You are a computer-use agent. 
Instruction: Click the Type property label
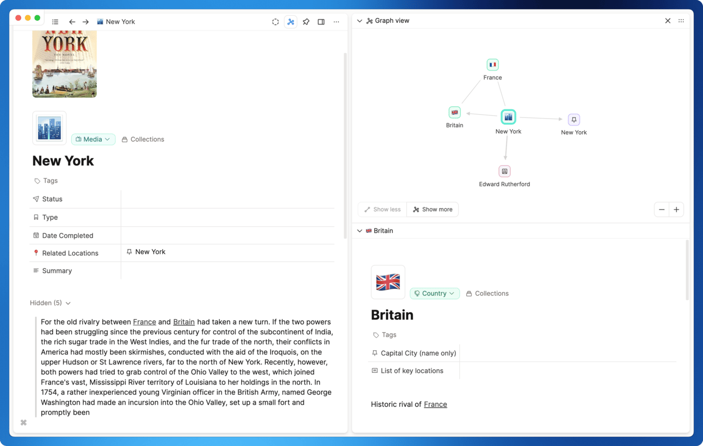(x=50, y=218)
